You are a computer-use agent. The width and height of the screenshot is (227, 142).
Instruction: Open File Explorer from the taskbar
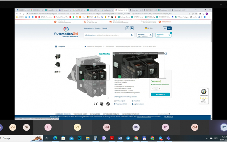(x=88, y=138)
